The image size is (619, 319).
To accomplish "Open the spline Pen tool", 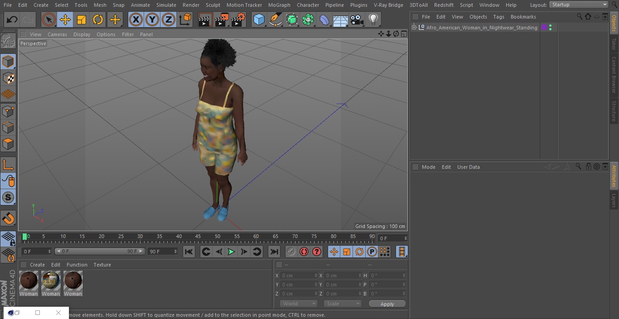I will (276, 19).
